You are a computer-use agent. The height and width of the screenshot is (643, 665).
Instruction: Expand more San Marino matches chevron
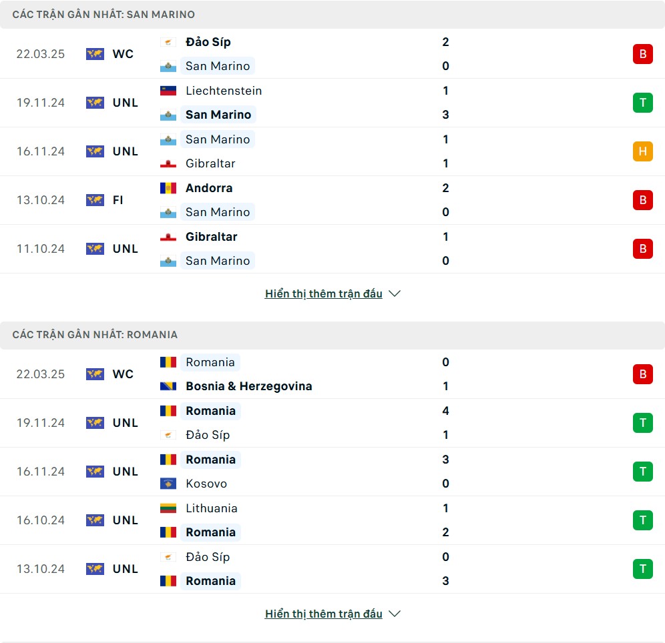click(x=395, y=293)
